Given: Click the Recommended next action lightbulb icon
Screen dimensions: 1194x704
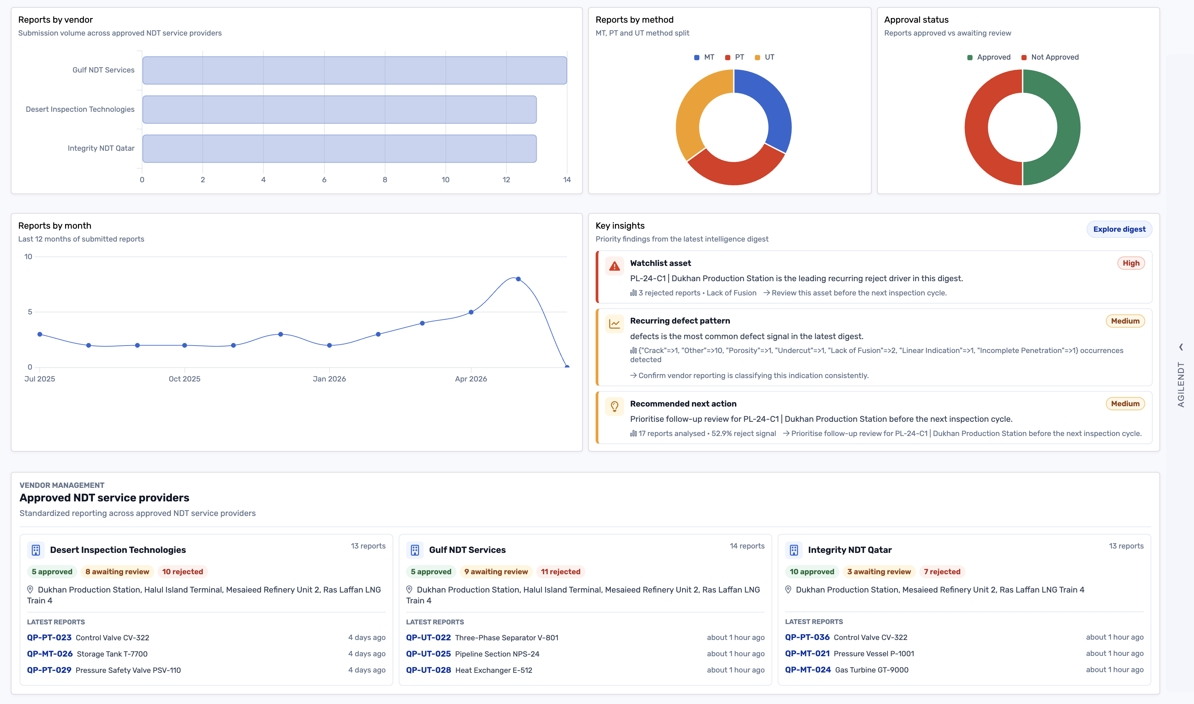Looking at the screenshot, I should [615, 407].
